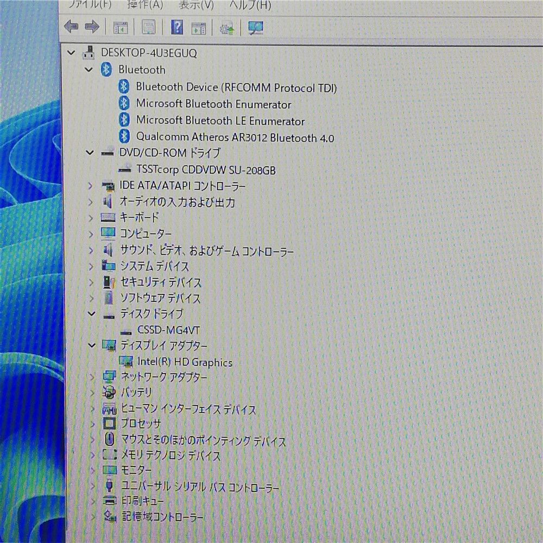
Task: Click the ネットワーク アダプター icon
Action: coord(110,377)
